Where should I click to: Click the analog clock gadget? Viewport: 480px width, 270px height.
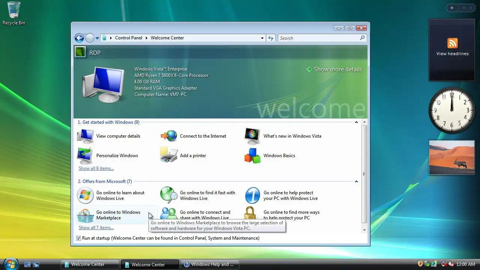(x=451, y=111)
